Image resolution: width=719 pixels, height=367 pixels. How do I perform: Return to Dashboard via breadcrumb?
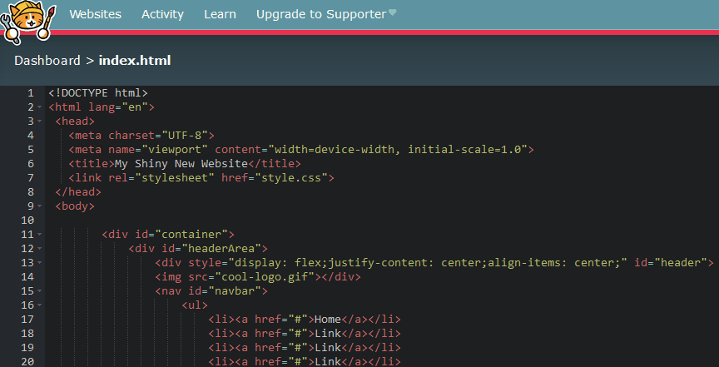[x=47, y=61]
